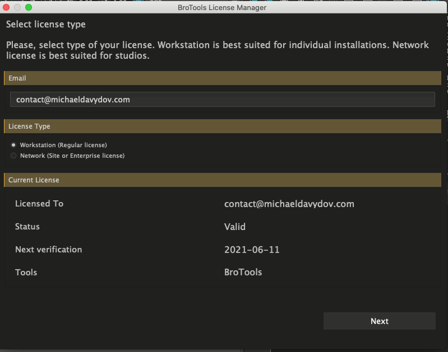448x352 pixels.
Task: Click the Select license type heading
Action: (46, 24)
